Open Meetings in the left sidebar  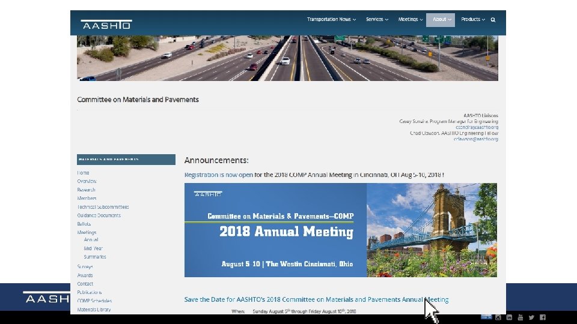pyautogui.click(x=87, y=232)
